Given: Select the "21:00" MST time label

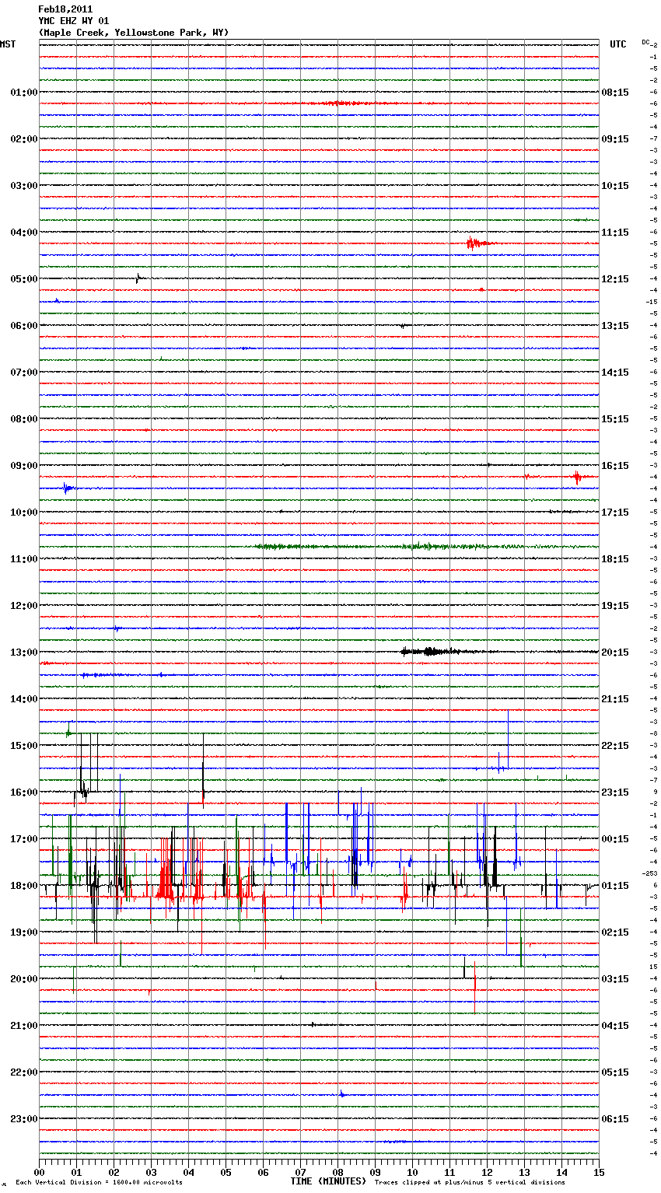Looking at the screenshot, I should 24,1026.
